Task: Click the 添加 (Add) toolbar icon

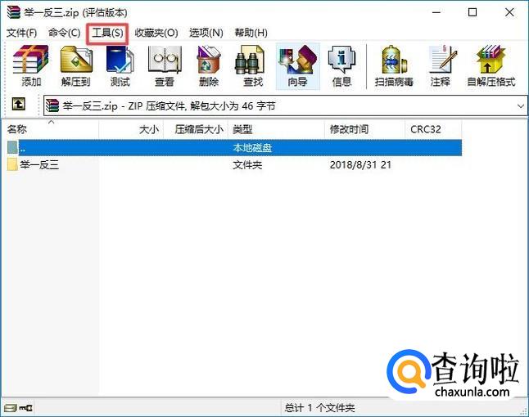Action: [x=30, y=66]
